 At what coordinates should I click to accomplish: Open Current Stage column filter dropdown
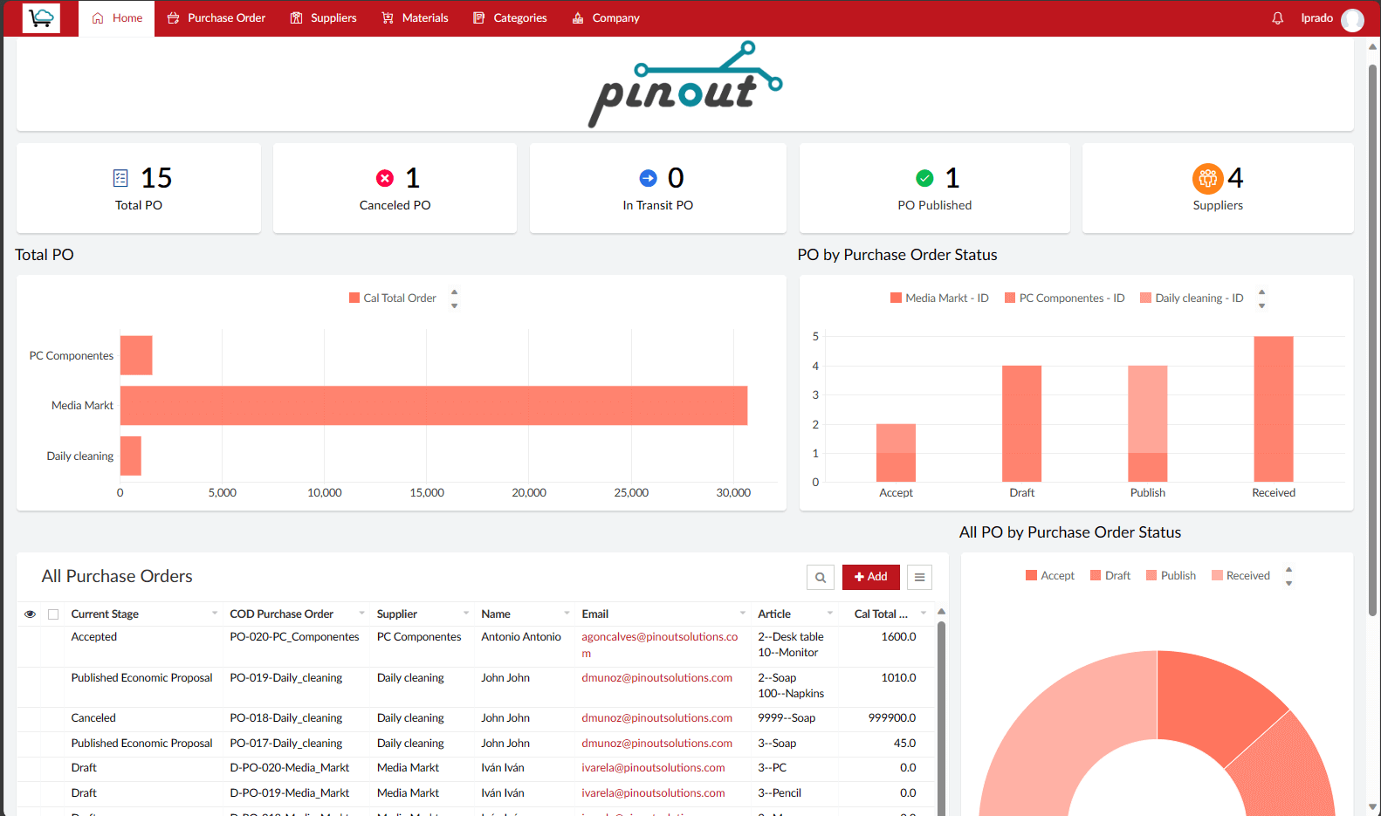[x=215, y=614]
